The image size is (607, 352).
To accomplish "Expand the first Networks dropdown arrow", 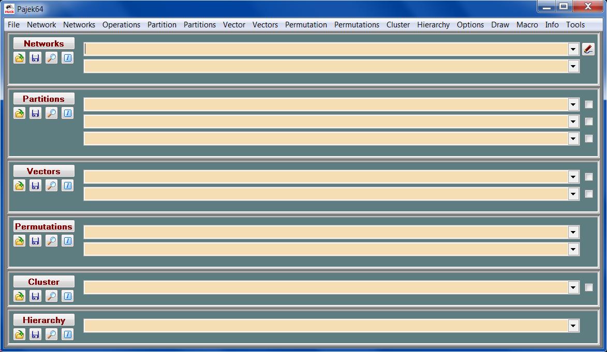I will [x=573, y=49].
